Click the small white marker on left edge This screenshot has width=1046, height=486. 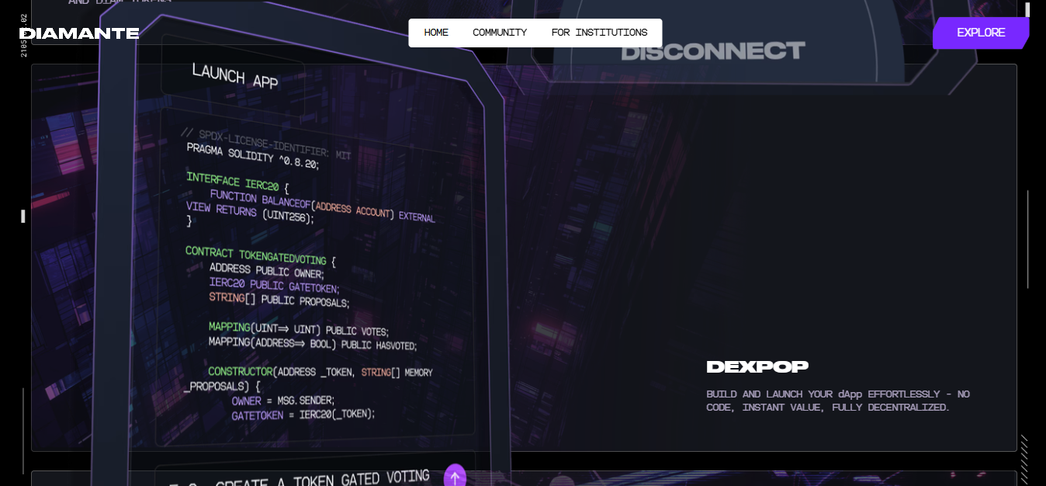tap(23, 216)
